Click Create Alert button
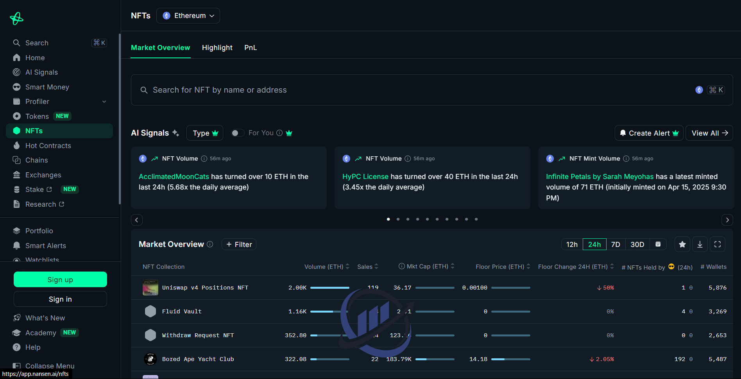Viewport: 741px width, 379px height. click(649, 133)
